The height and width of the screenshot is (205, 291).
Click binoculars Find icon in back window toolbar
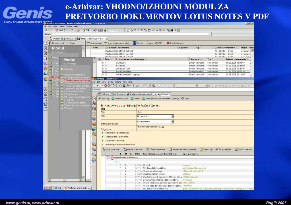(172, 30)
